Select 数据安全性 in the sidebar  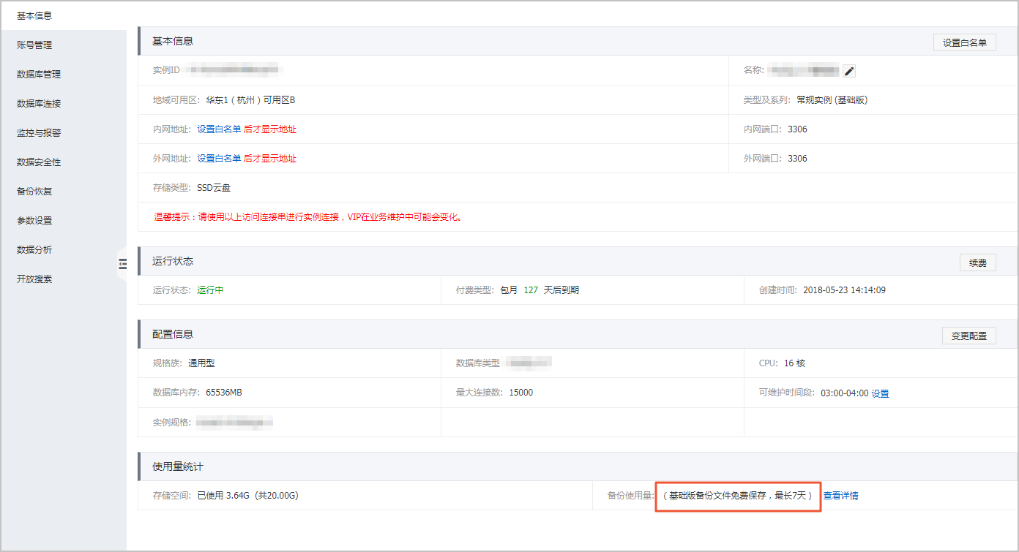(39, 162)
